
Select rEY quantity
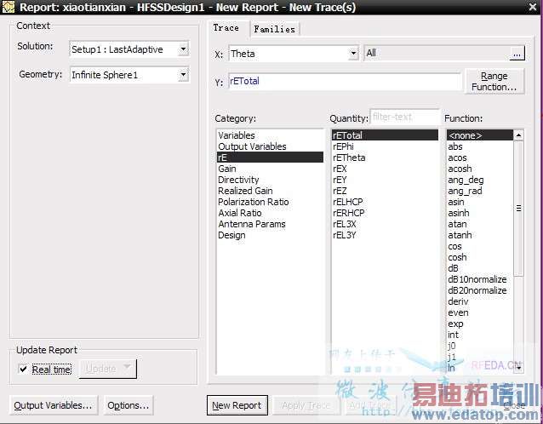385,180
